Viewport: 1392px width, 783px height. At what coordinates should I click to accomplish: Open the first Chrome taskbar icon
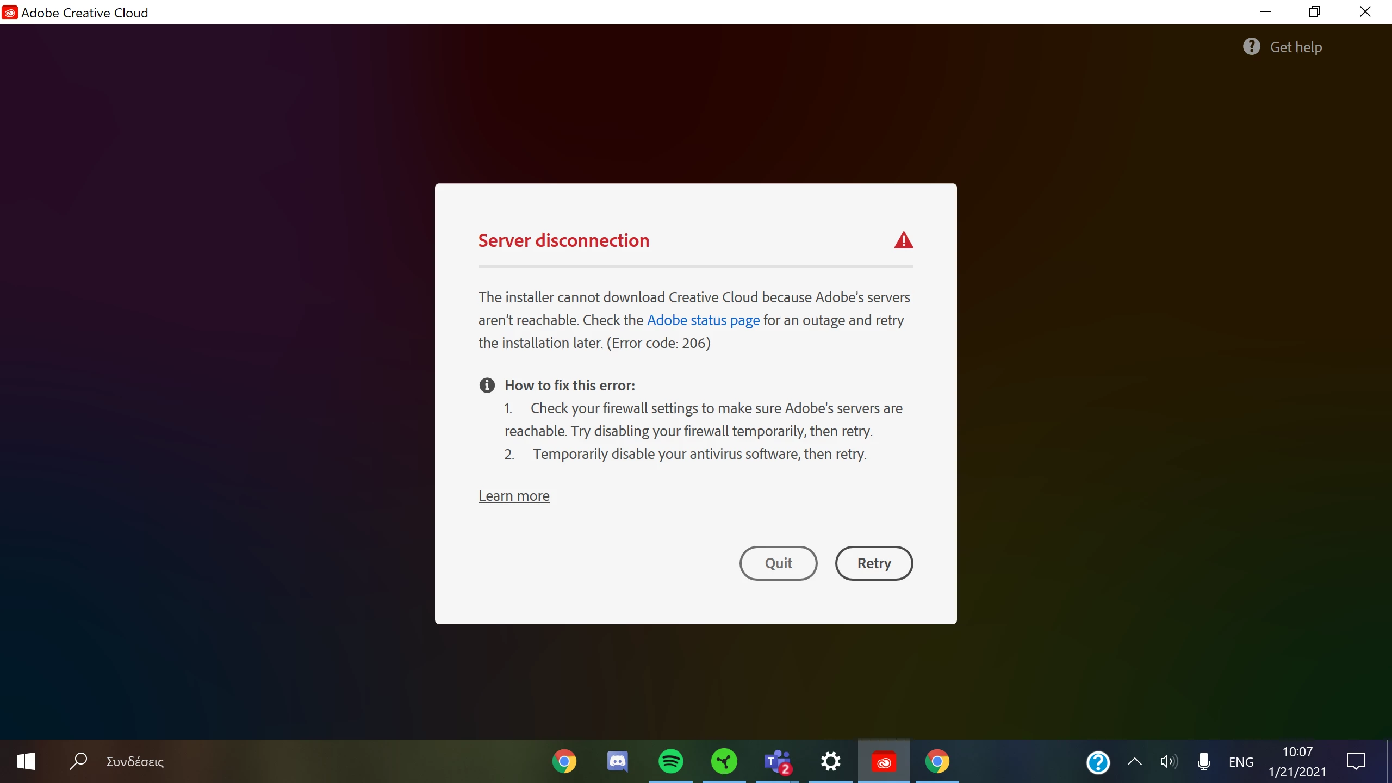click(564, 761)
